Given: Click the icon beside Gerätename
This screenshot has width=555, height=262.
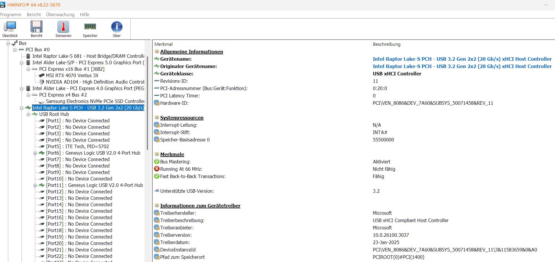Looking at the screenshot, I should 157,59.
